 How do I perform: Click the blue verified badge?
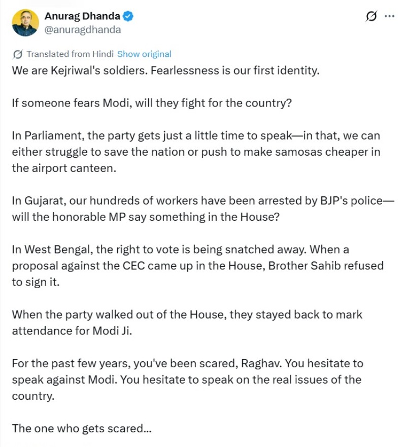pyautogui.click(x=128, y=17)
